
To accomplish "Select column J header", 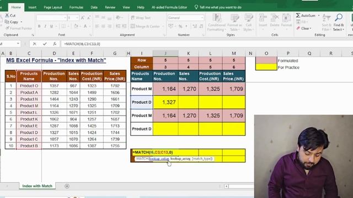I will point(165,53).
